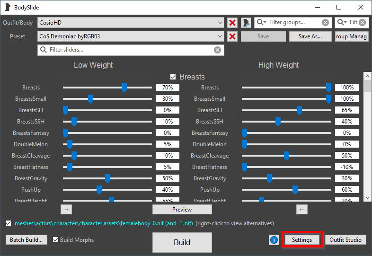The height and width of the screenshot is (256, 372).
Task: Toggle the Breasts category checkbox
Action: (173, 77)
